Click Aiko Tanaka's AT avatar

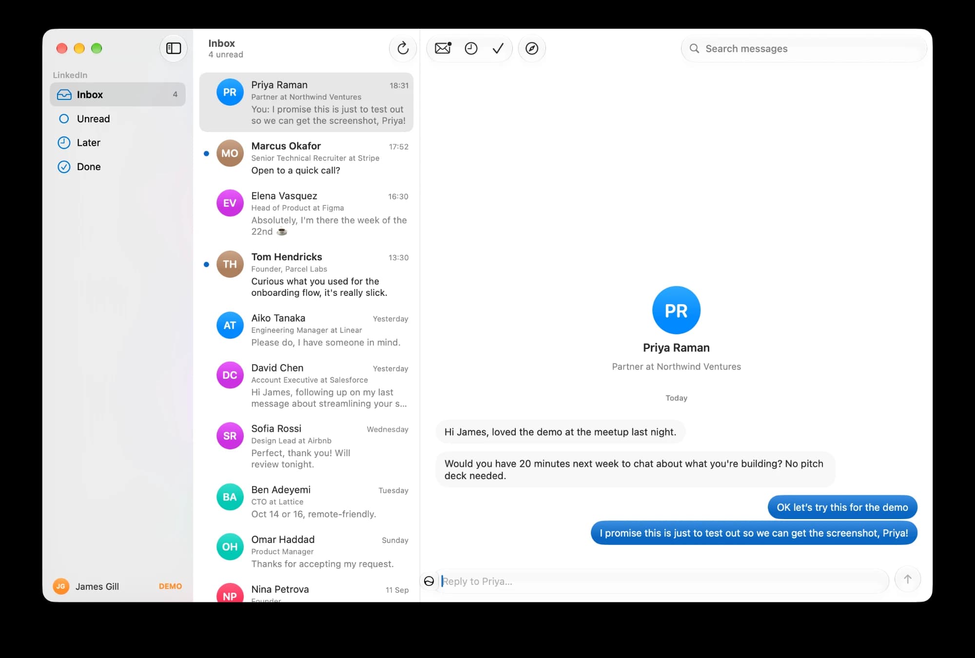230,325
